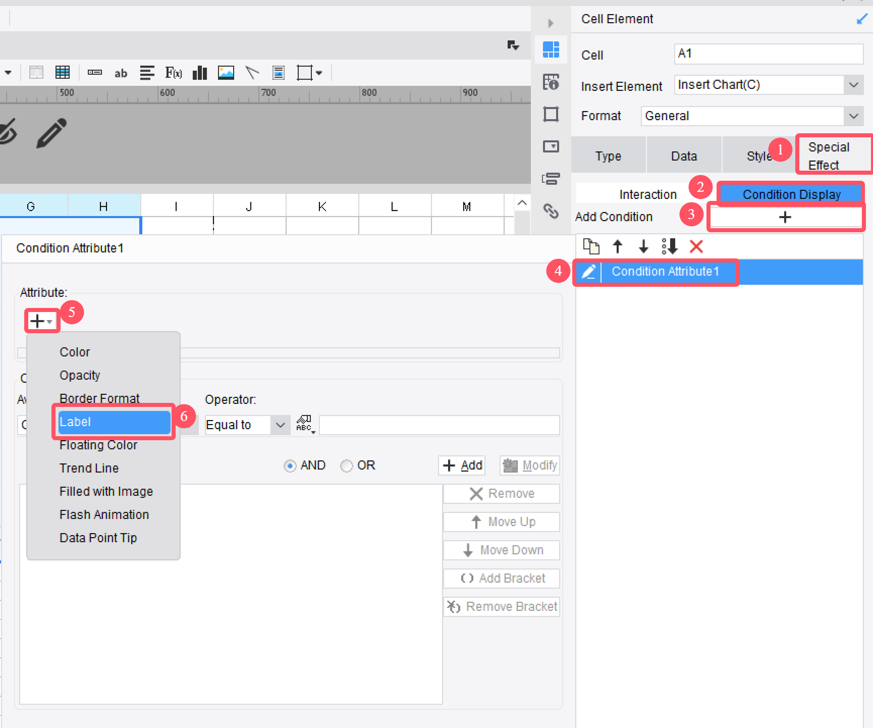The image size is (873, 728).
Task: Select column K header in the sheet
Action: point(322,206)
